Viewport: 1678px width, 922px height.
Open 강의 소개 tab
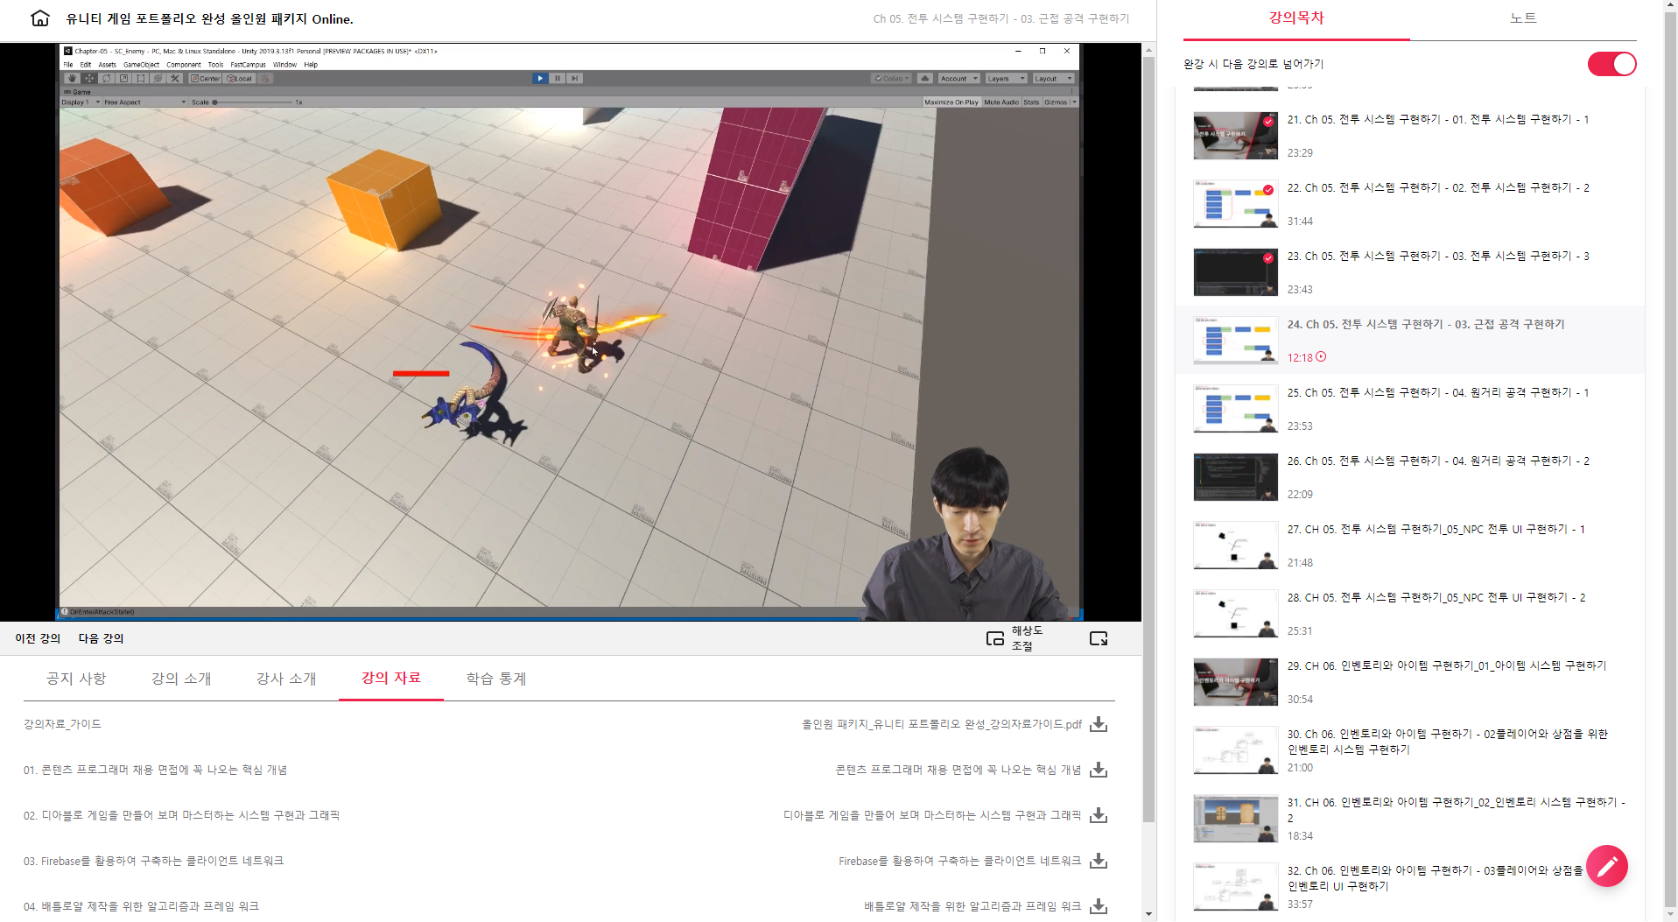coord(181,679)
